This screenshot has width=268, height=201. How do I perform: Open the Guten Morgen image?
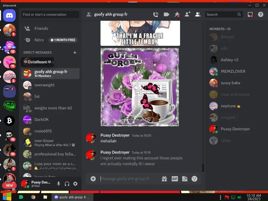(x=140, y=87)
